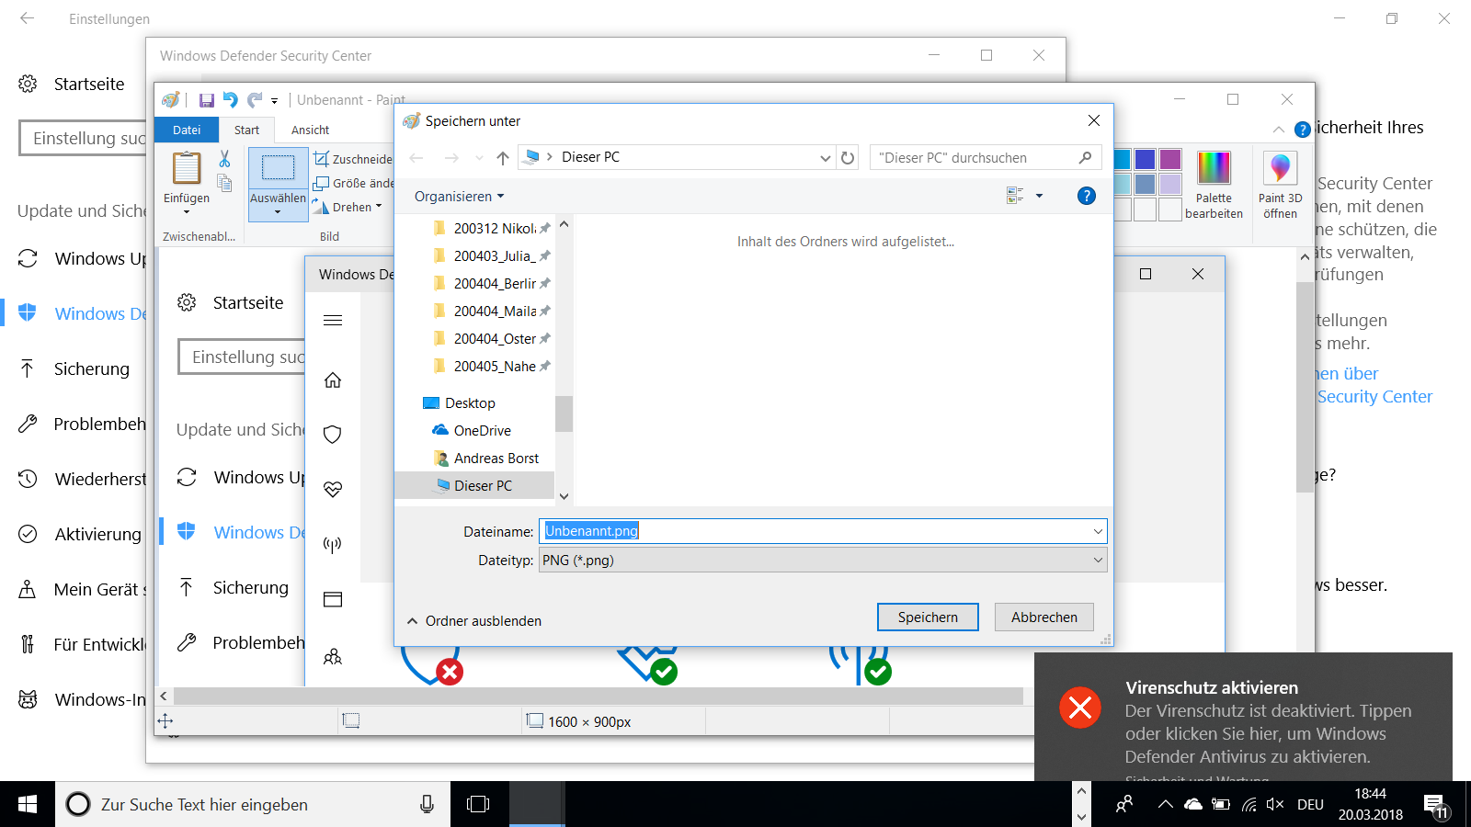Open the quick access toolbar customize arrow in Paint
The height and width of the screenshot is (827, 1471).
(274, 101)
